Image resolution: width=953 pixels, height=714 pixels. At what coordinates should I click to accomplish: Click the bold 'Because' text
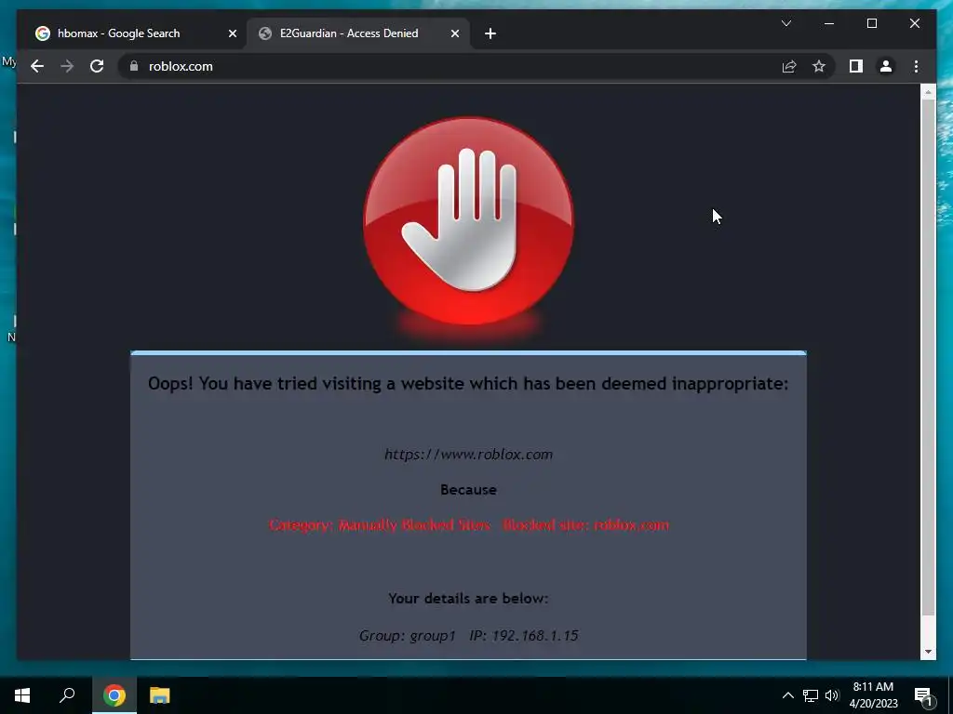pos(469,489)
